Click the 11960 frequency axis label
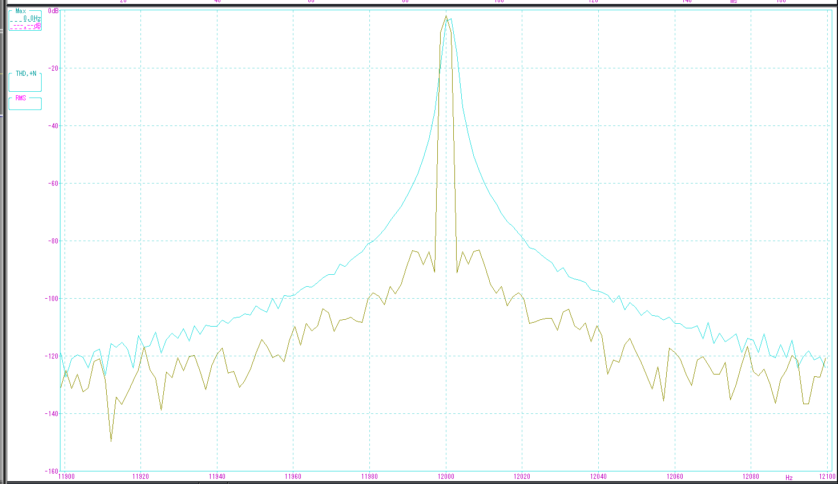The height and width of the screenshot is (484, 838). [293, 477]
